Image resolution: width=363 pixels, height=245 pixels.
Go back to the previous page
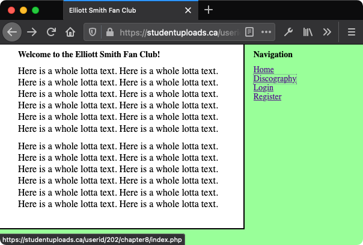12,32
